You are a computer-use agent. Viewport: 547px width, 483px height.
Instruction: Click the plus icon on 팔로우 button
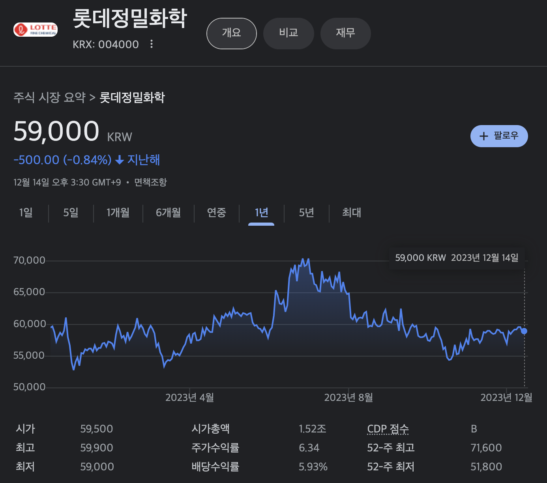[x=483, y=136]
